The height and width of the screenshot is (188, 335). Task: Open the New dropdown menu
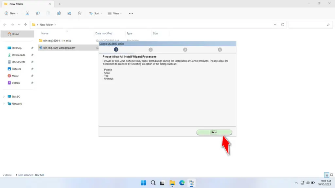[x=11, y=13]
